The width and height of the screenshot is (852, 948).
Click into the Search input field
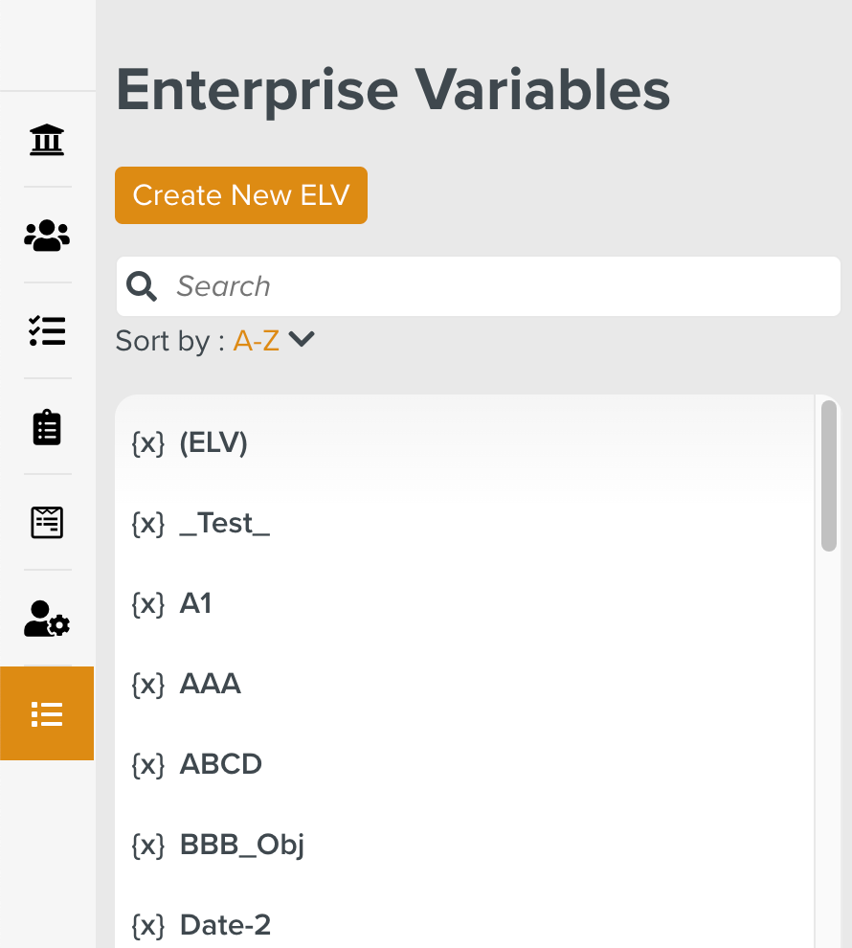click(498, 286)
